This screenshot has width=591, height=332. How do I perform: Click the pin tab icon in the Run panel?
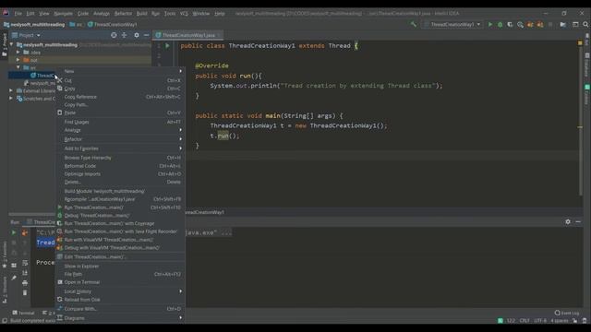pyautogui.click(x=14, y=278)
